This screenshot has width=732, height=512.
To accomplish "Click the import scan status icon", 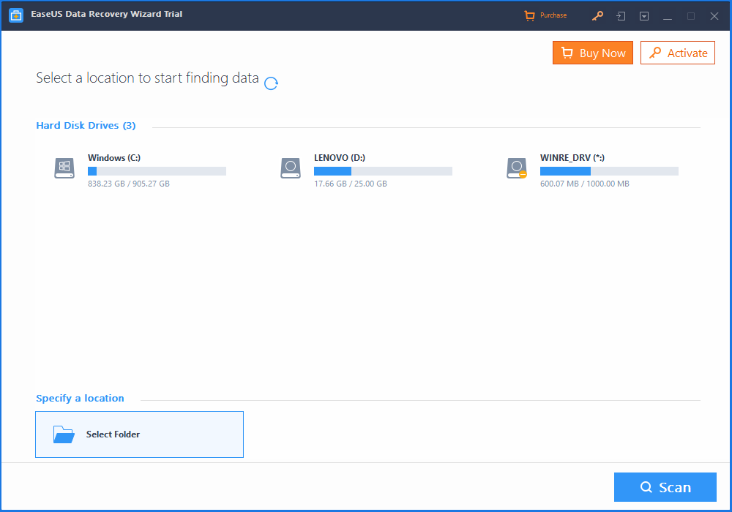I will [621, 16].
